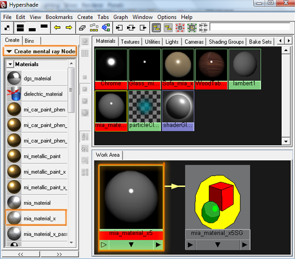Image resolution: width=295 pixels, height=259 pixels.
Task: Click the Clear Graph eraser icon
Action: click(x=82, y=28)
